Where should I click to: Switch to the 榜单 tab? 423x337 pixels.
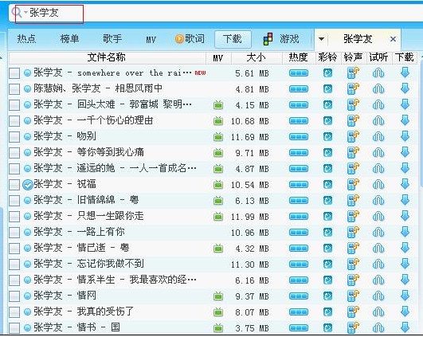[69, 39]
